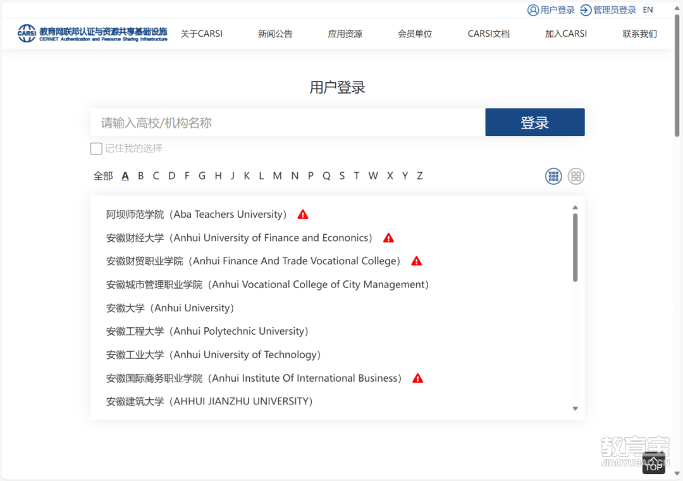Click institution list scroll-up arrow
This screenshot has width=683, height=481.
(575, 208)
